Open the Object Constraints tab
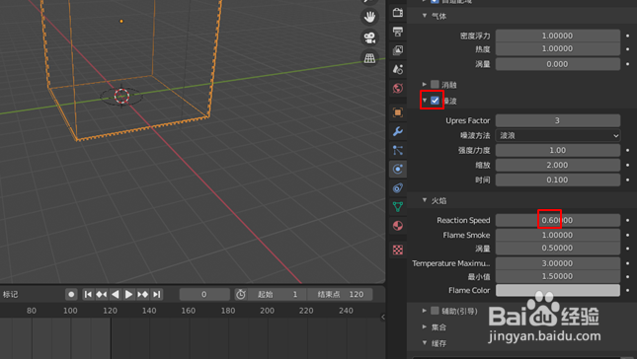637x359 pixels. tap(398, 187)
